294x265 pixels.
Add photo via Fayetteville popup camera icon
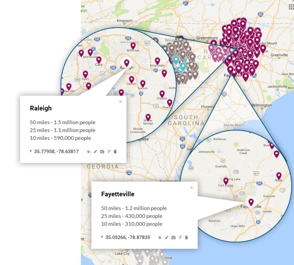[x=173, y=238]
